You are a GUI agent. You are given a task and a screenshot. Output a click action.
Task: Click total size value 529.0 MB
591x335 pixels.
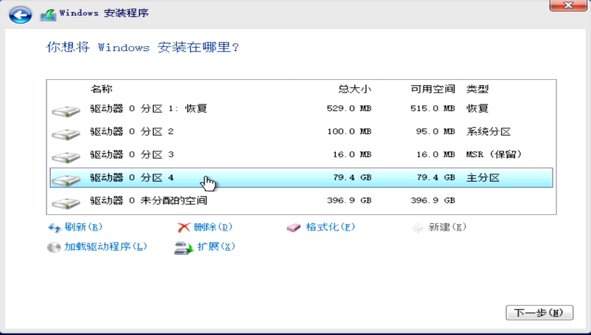click(349, 108)
